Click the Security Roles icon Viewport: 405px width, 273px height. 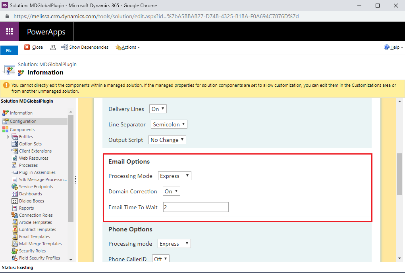coord(15,251)
